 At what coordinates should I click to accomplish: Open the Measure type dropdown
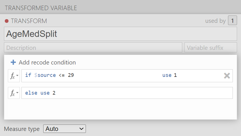click(64, 129)
